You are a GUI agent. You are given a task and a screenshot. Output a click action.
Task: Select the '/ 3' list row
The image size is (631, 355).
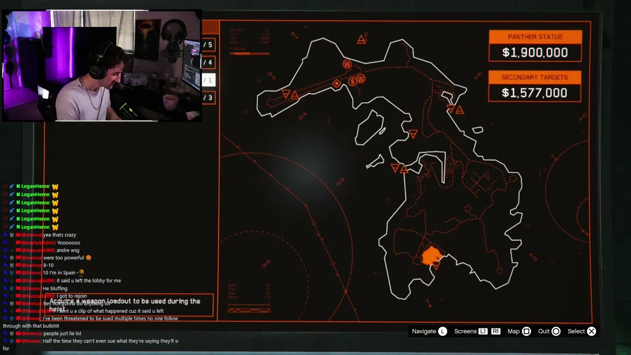pos(209,98)
